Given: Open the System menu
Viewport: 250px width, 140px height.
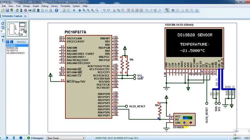Looking at the screenshot, I should pyautogui.click(x=77, y=6).
